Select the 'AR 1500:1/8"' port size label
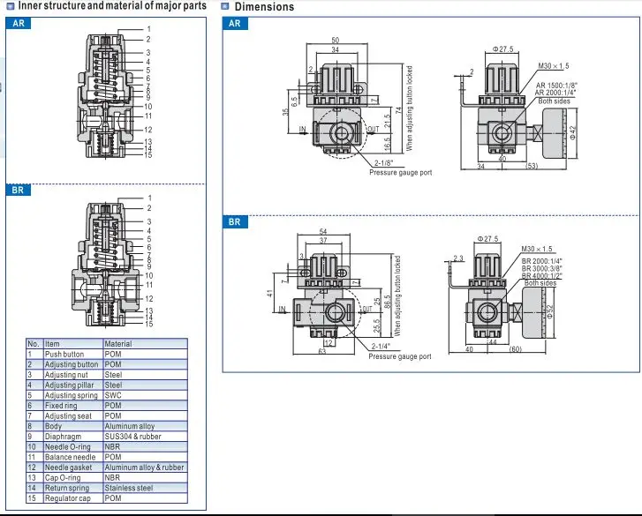The height and width of the screenshot is (516, 642). tap(556, 86)
